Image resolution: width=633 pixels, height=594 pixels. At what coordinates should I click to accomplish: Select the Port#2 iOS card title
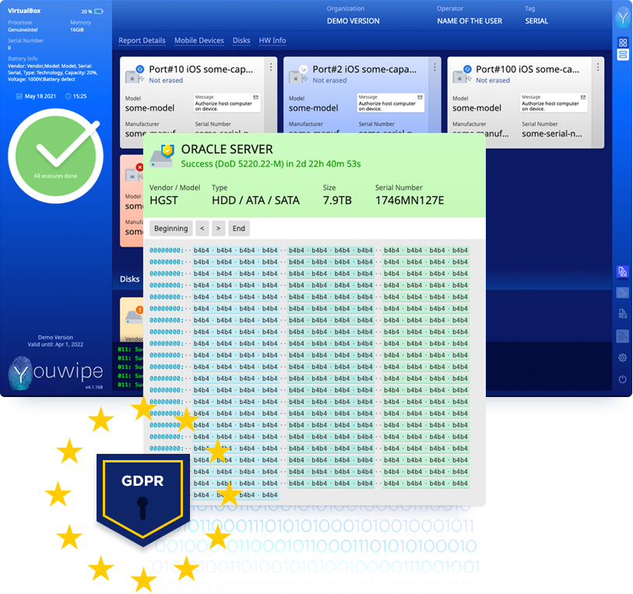pyautogui.click(x=364, y=69)
